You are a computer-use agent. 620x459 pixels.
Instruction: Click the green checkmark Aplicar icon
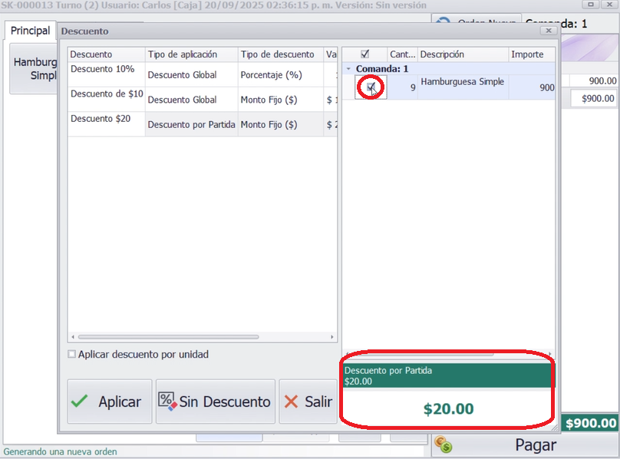(x=80, y=402)
